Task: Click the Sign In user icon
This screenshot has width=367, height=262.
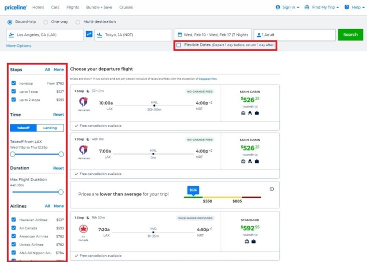Action: pyautogui.click(x=278, y=7)
